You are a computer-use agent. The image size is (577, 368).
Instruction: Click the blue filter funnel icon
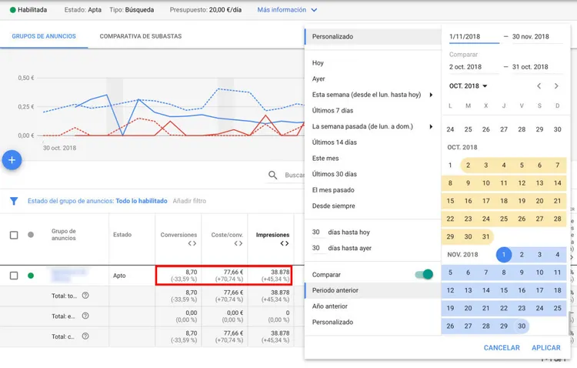tap(14, 201)
